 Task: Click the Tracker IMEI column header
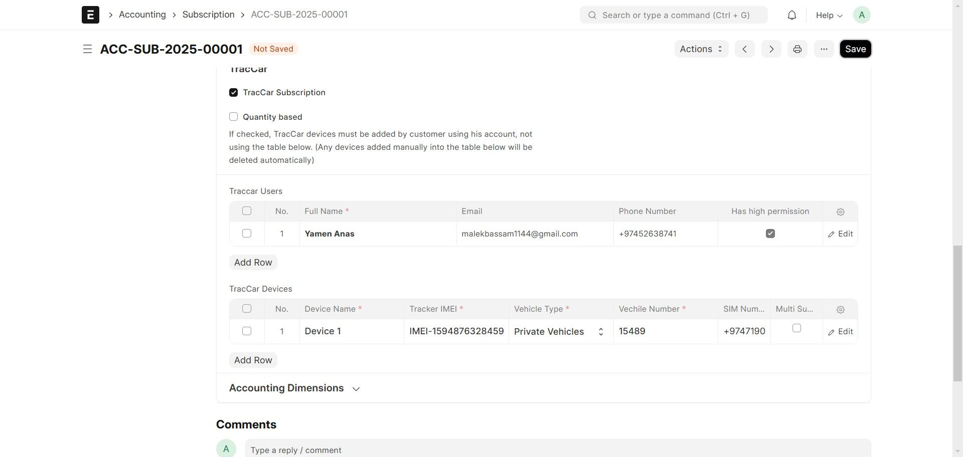[456, 309]
